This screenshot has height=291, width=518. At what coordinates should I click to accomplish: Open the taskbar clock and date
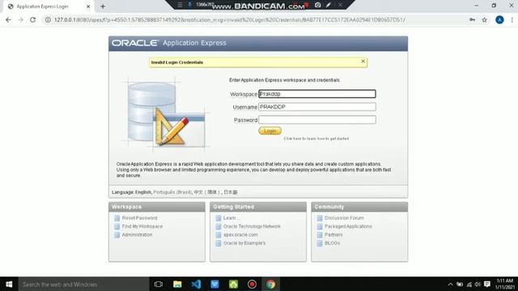click(x=504, y=284)
